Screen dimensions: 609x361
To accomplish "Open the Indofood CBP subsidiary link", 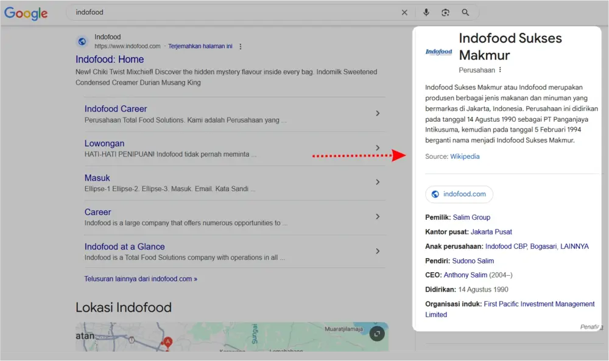I will click(506, 246).
